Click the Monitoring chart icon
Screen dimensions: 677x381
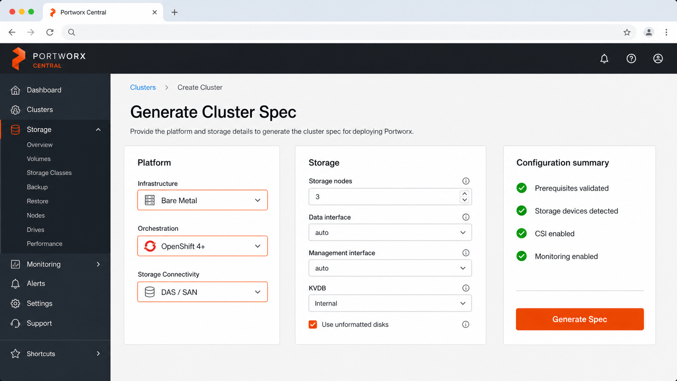[x=15, y=264]
